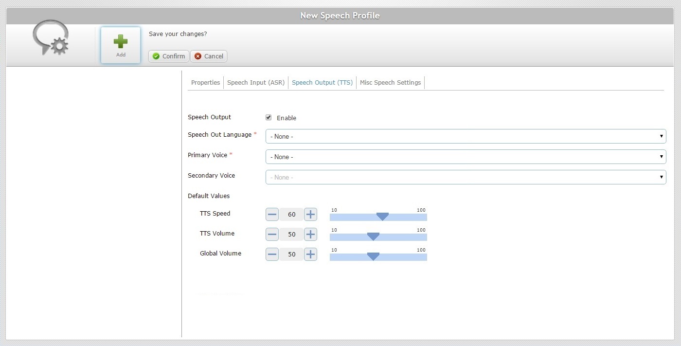The image size is (681, 346).
Task: Click the speech bubble gear profile icon
Action: pos(51,37)
